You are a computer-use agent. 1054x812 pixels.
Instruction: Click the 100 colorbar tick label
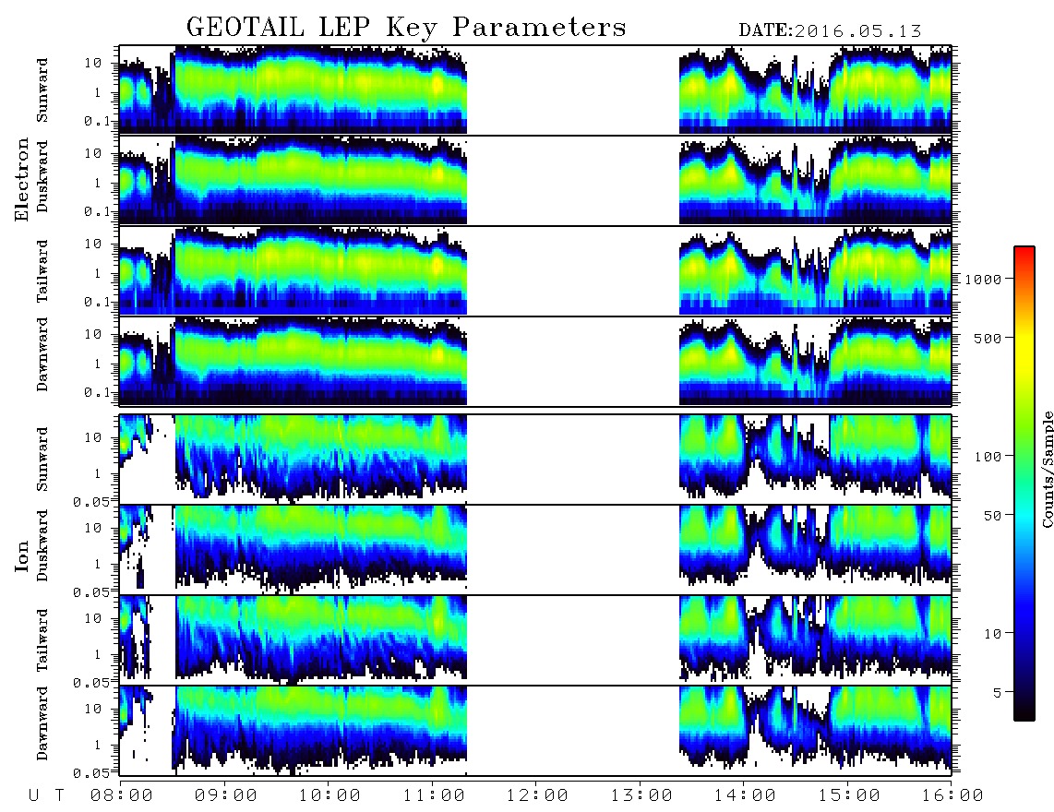point(988,457)
